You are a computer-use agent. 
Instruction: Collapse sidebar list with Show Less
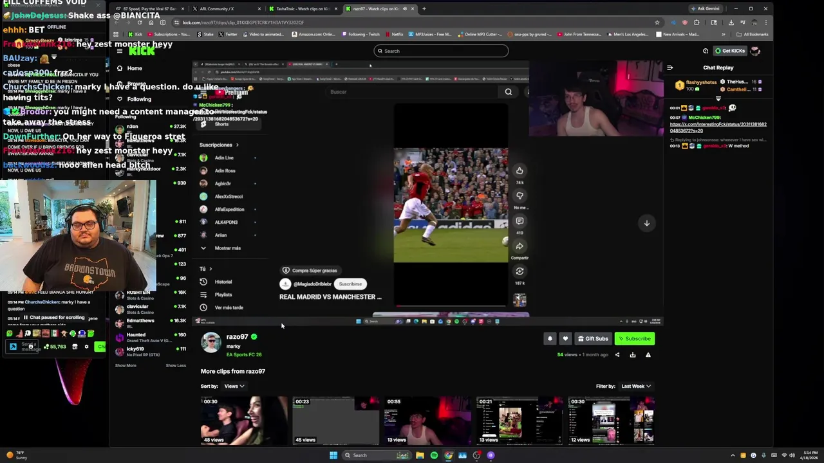coord(176,365)
